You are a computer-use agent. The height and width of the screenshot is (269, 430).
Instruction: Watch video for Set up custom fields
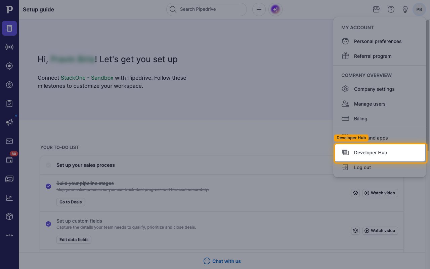(380, 231)
